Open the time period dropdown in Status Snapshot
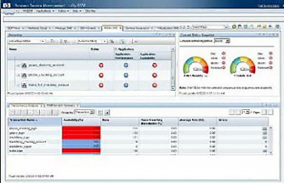The image size is (284, 183). [x=222, y=41]
